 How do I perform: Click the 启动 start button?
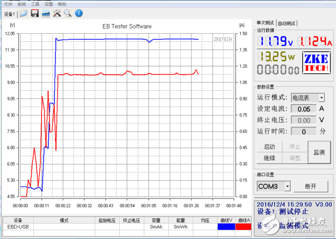click(269, 147)
